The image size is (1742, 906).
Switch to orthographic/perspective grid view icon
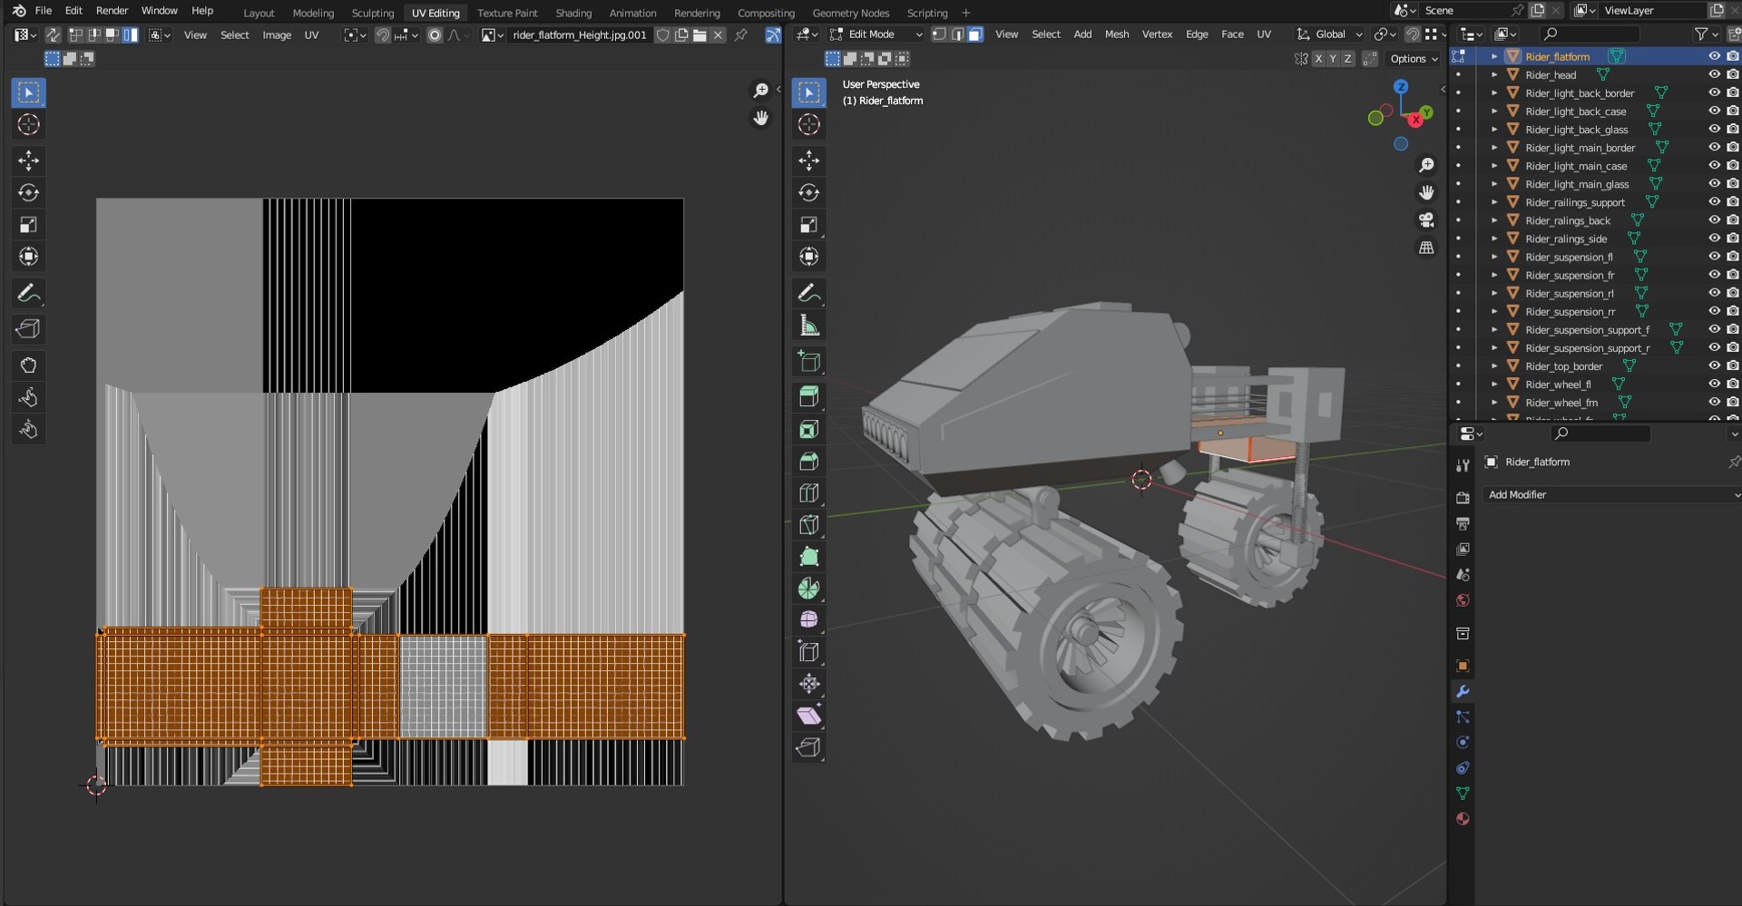(x=1426, y=248)
